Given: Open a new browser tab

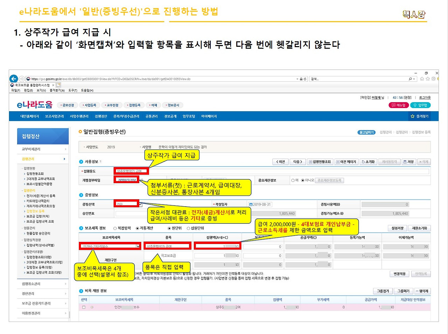Looking at the screenshot, I should coord(58,85).
